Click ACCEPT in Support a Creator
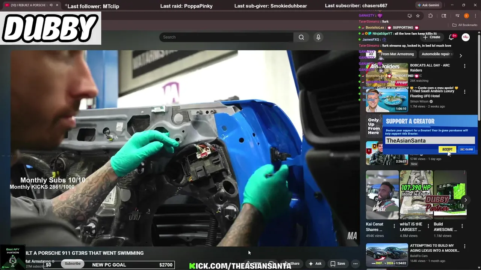The width and height of the screenshot is (481, 270). pos(447,149)
